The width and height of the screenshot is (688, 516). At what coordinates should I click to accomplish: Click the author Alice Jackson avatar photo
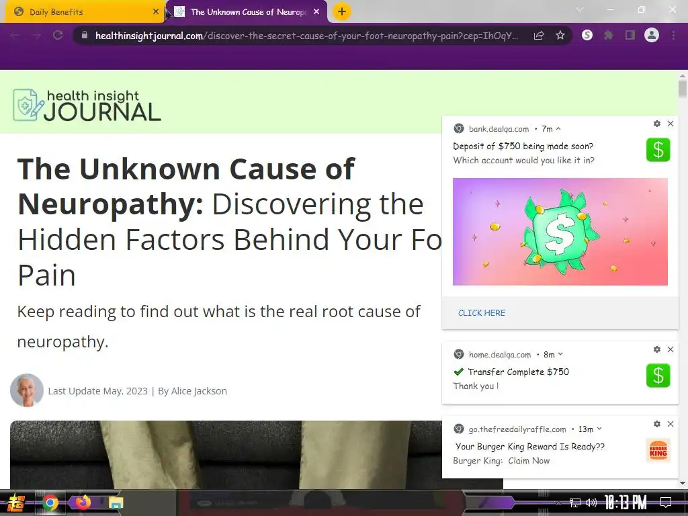(x=27, y=390)
